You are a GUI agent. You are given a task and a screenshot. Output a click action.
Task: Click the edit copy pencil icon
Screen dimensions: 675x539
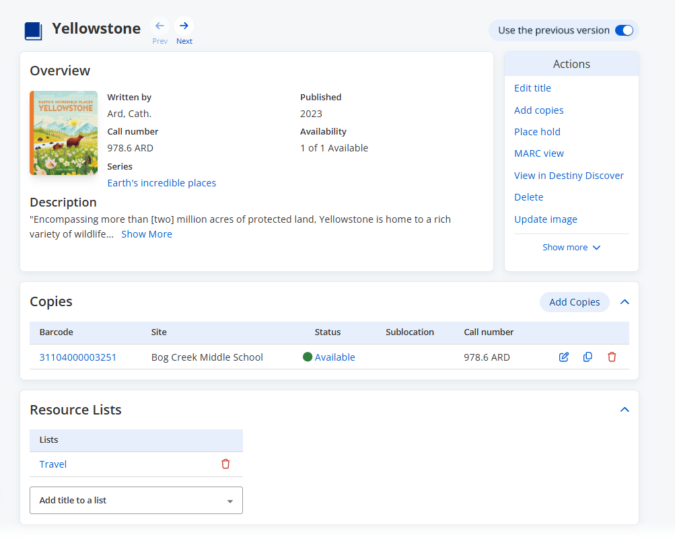coord(564,357)
